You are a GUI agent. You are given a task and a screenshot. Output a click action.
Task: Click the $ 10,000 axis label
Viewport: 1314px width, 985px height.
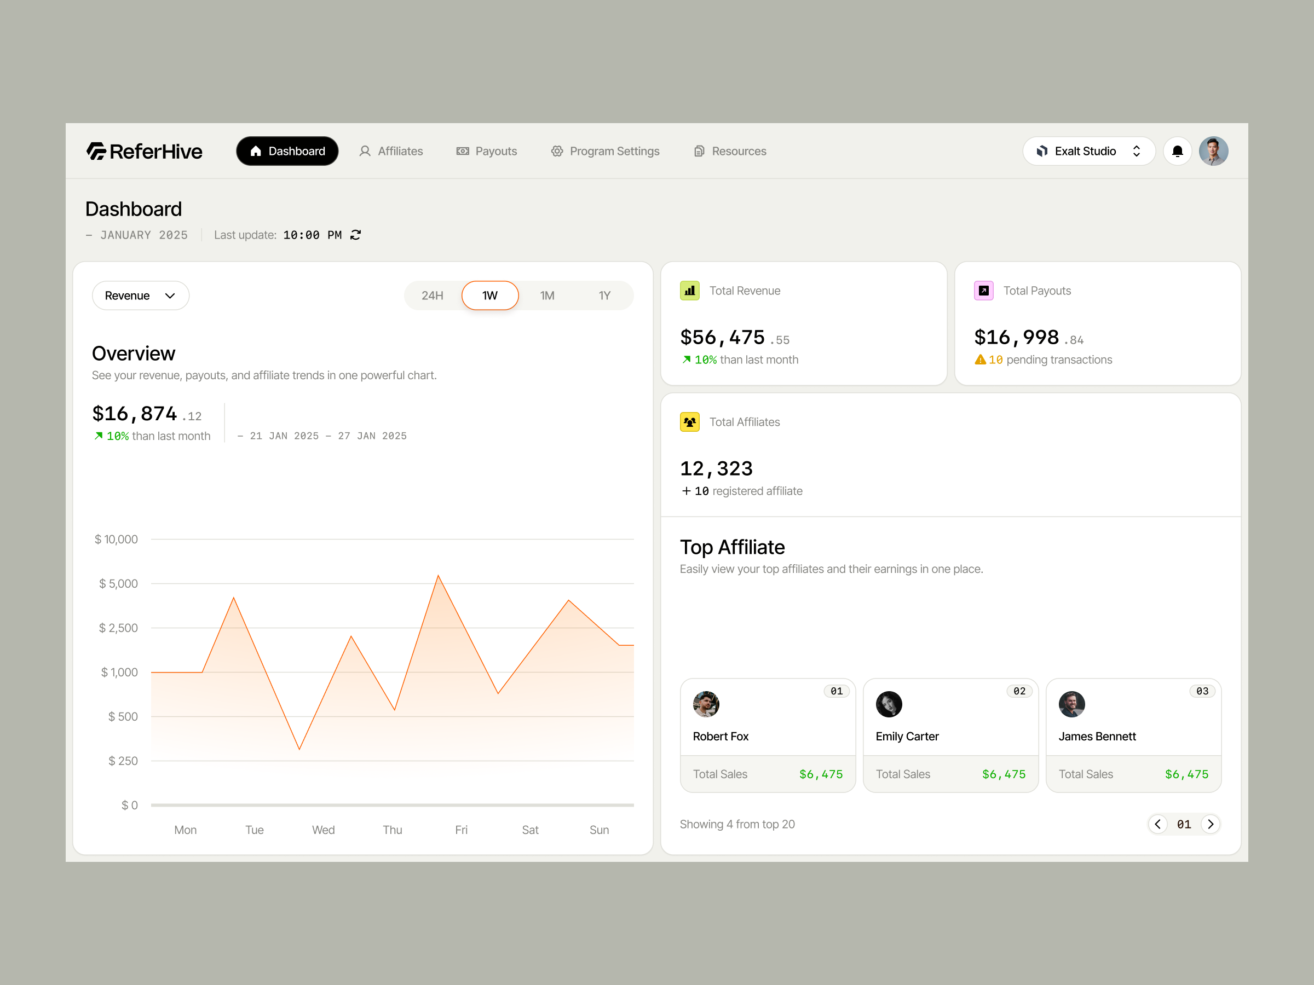(x=117, y=540)
